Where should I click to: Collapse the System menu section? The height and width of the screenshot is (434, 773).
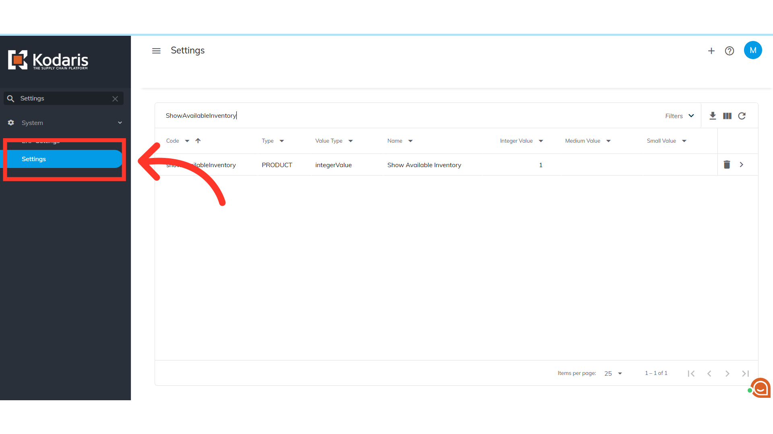(120, 123)
